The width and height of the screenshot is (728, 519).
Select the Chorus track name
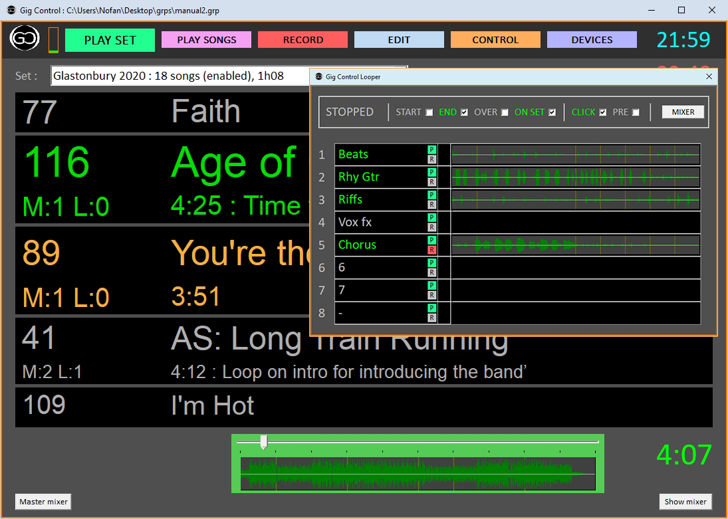(x=357, y=245)
